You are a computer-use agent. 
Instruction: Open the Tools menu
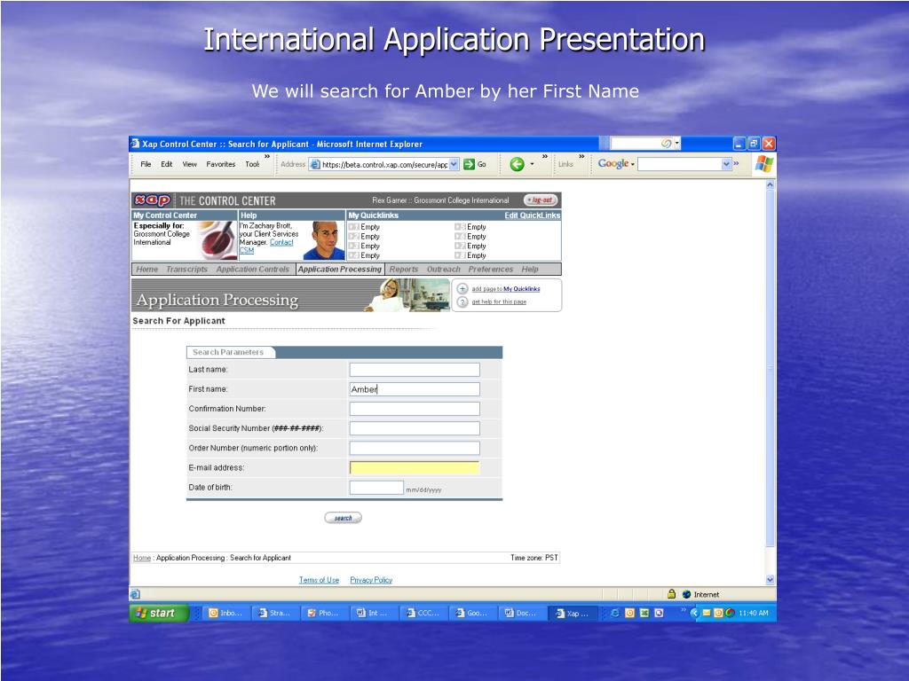252,164
